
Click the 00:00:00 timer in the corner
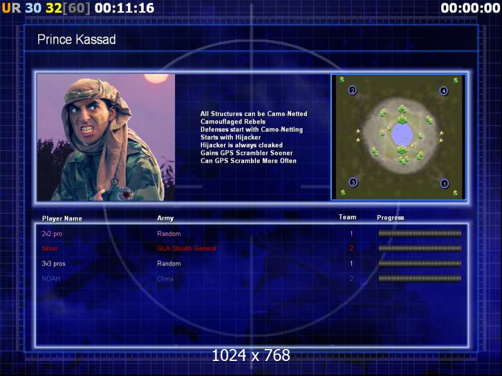coord(470,8)
